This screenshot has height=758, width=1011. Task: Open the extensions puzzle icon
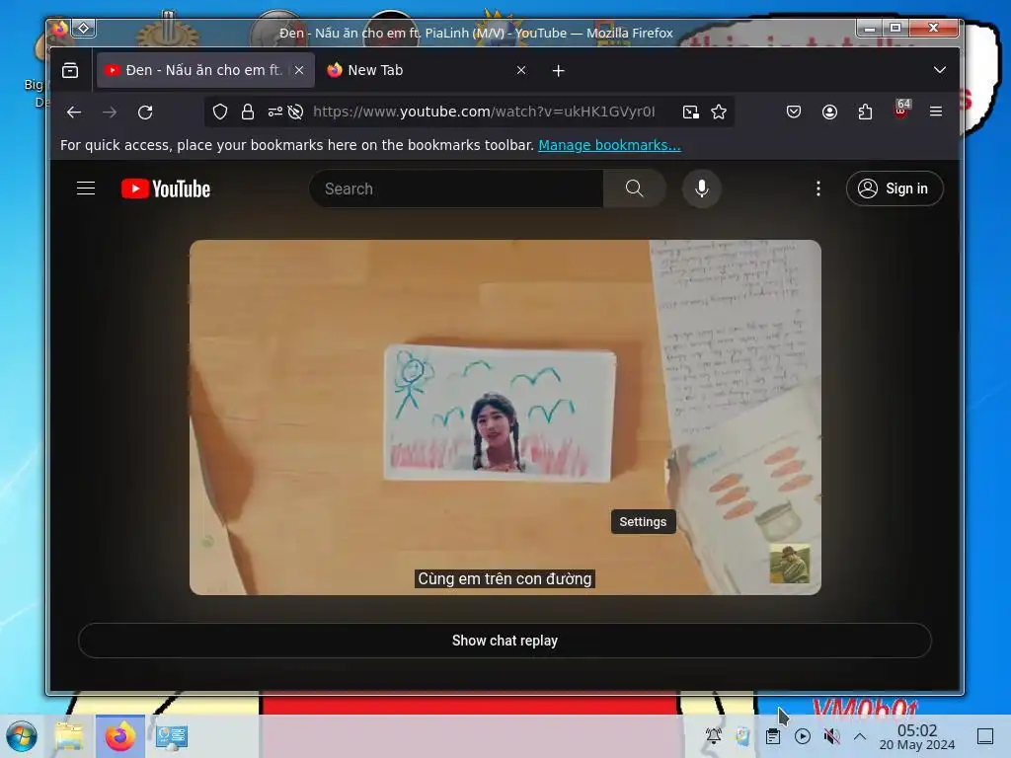coord(865,112)
